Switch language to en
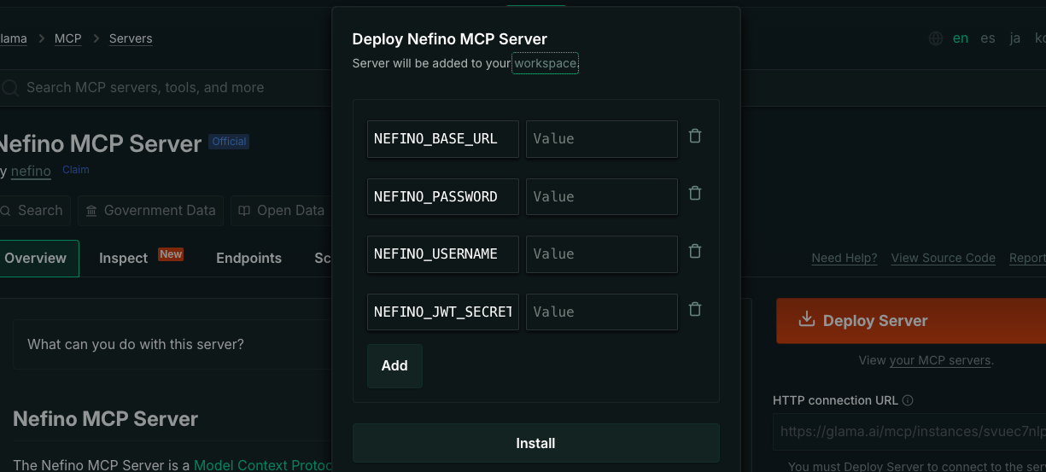 pos(961,38)
